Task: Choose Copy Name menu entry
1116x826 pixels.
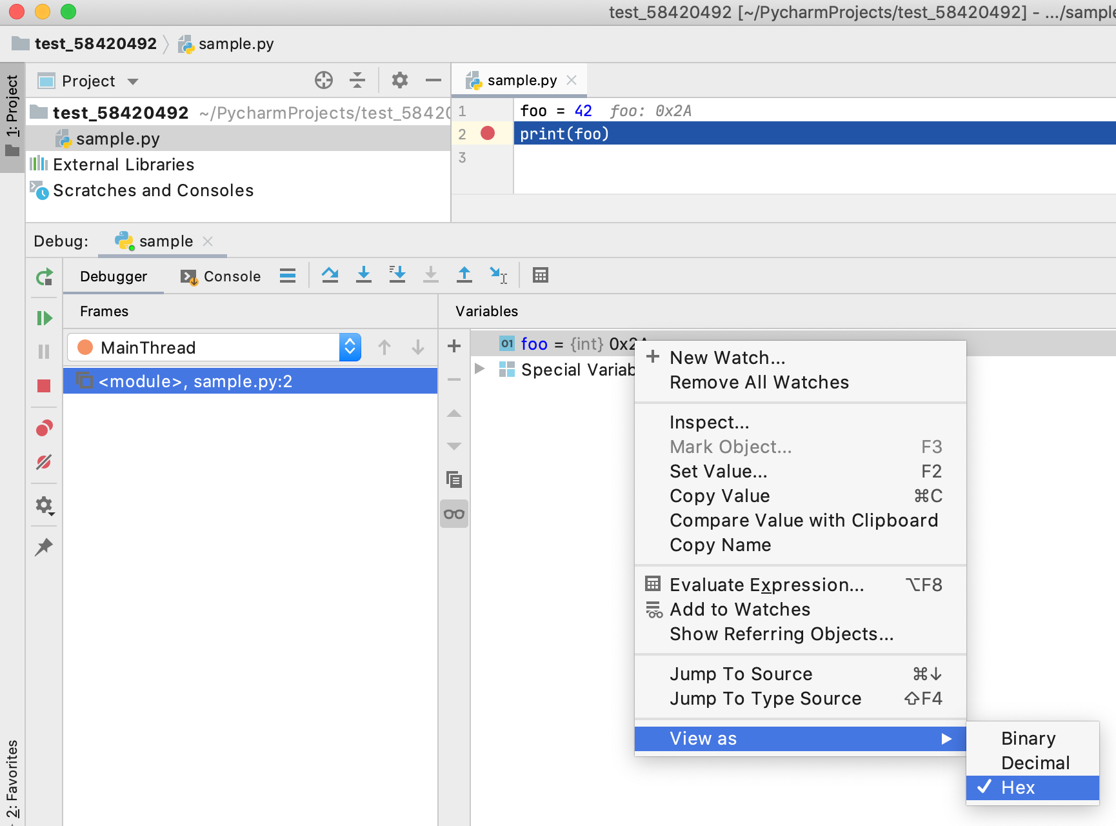Action: click(800, 545)
